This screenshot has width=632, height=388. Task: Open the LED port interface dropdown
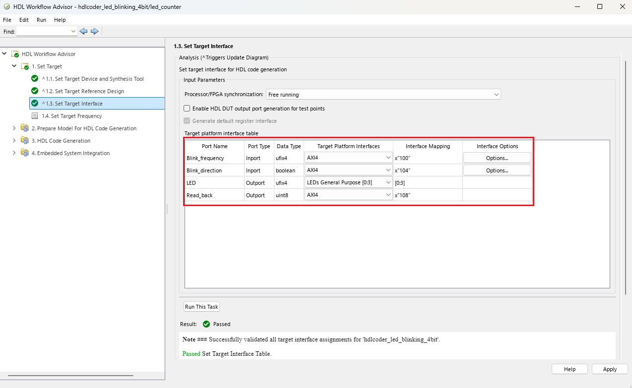click(349, 182)
